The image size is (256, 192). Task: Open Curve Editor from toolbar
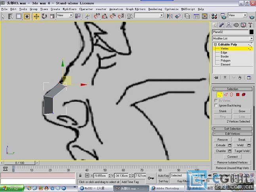196,16
